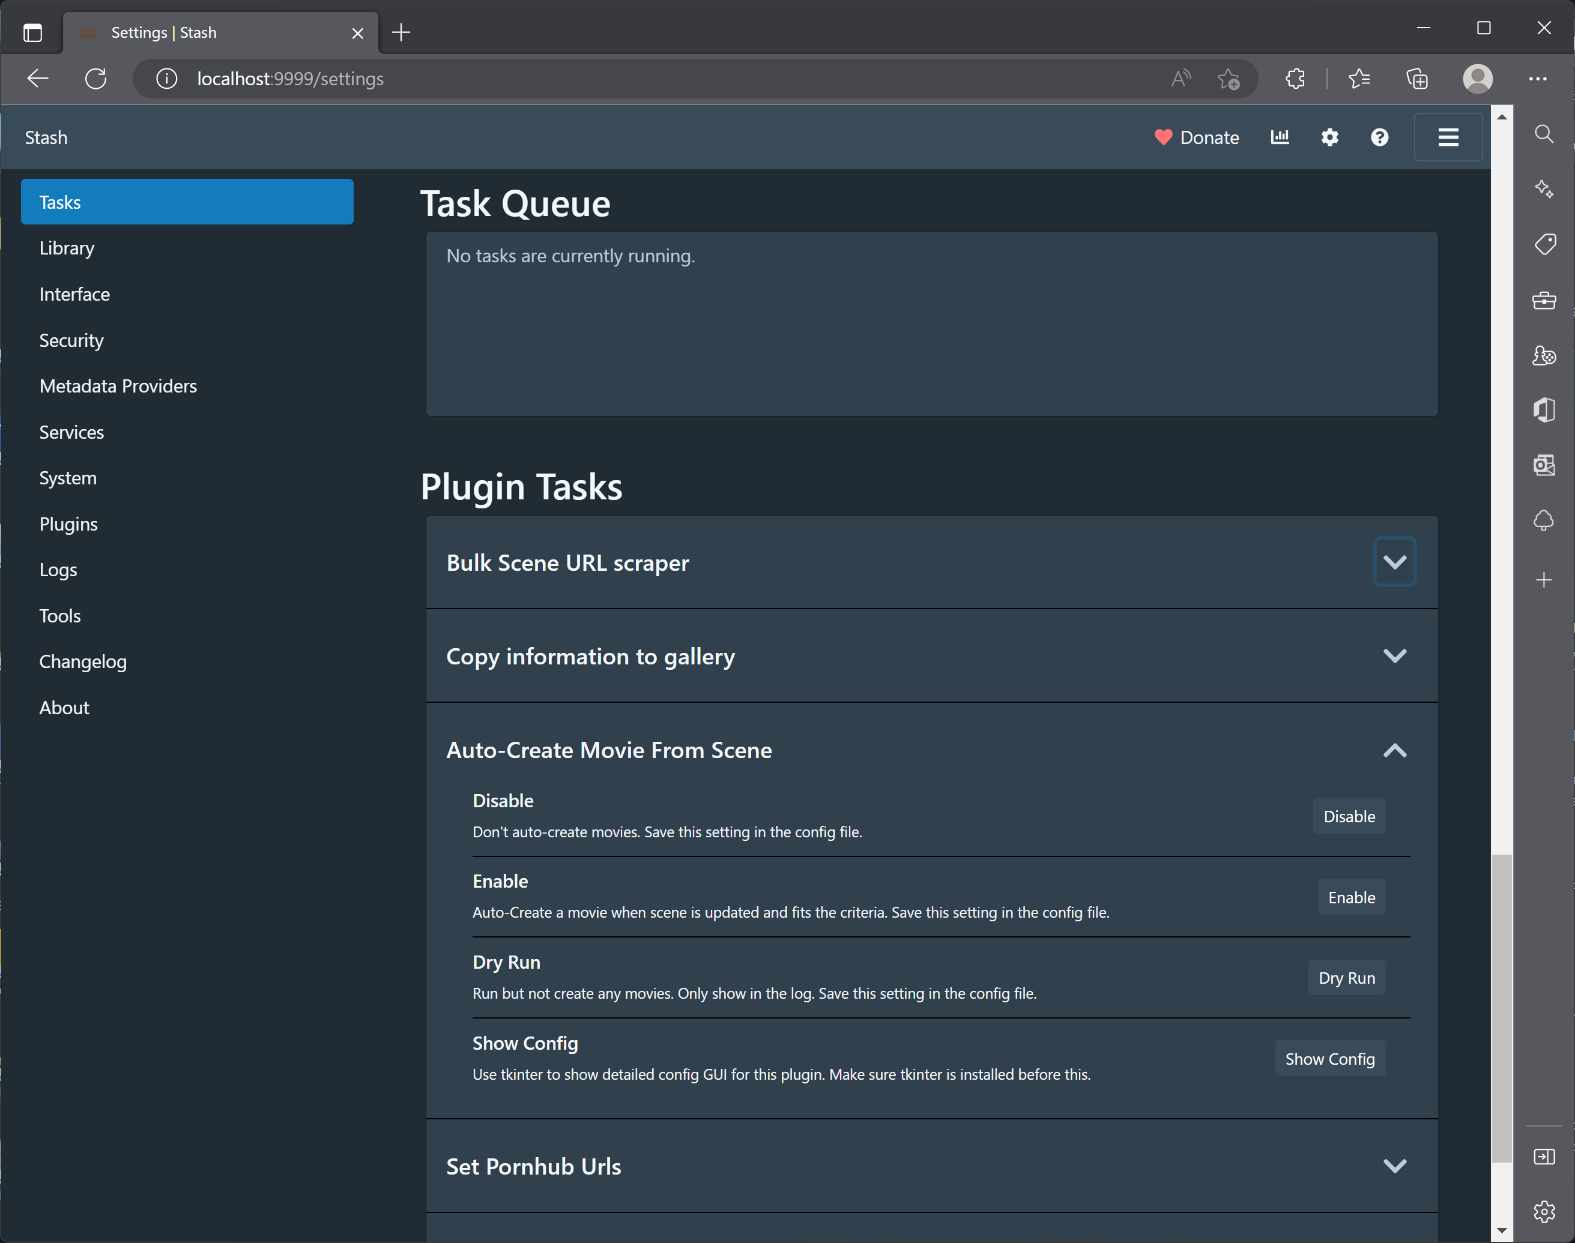Open Edge sidebar search icon

[1544, 134]
